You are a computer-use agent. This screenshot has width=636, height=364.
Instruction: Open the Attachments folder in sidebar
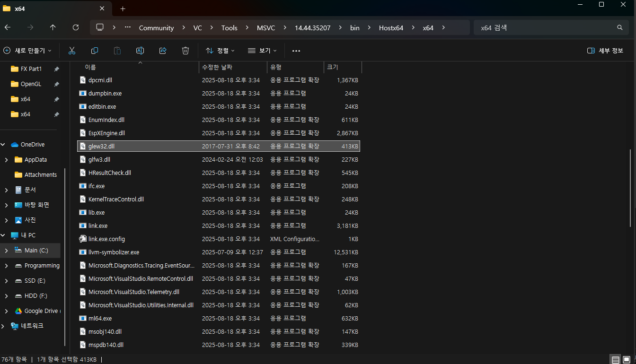tap(36, 175)
